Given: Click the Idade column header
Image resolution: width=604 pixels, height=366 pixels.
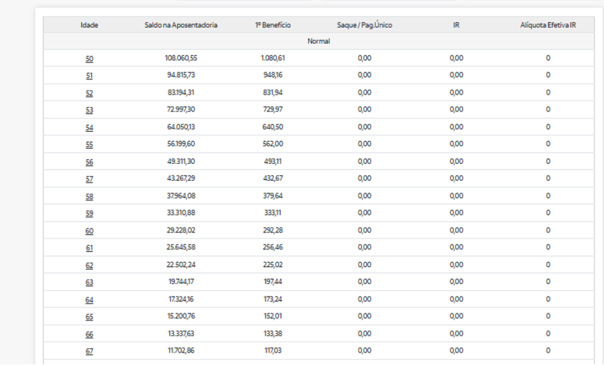Looking at the screenshot, I should point(89,25).
